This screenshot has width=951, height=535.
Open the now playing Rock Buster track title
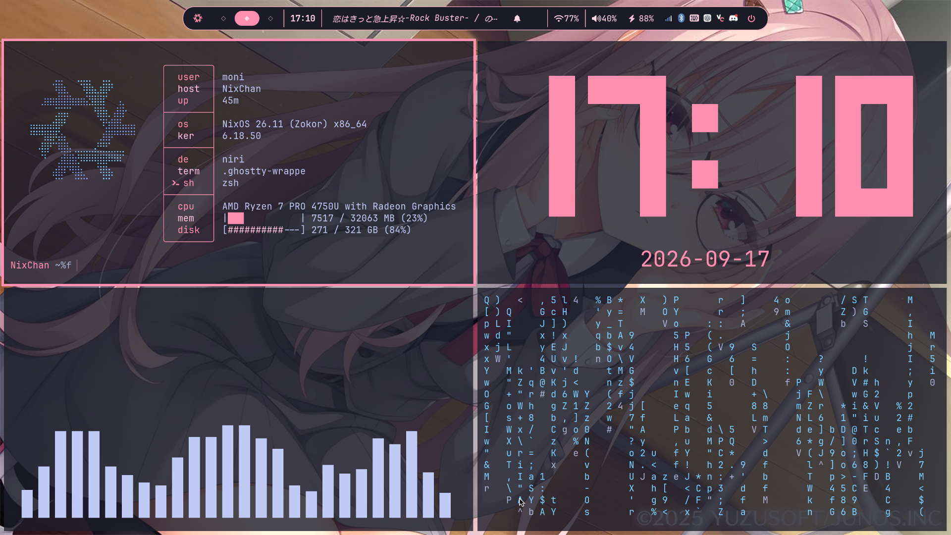click(x=415, y=18)
